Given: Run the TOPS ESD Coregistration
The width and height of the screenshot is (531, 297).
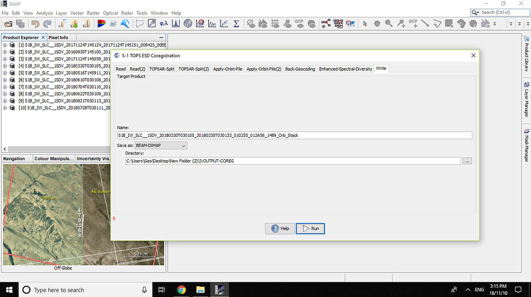Looking at the screenshot, I should point(310,228).
